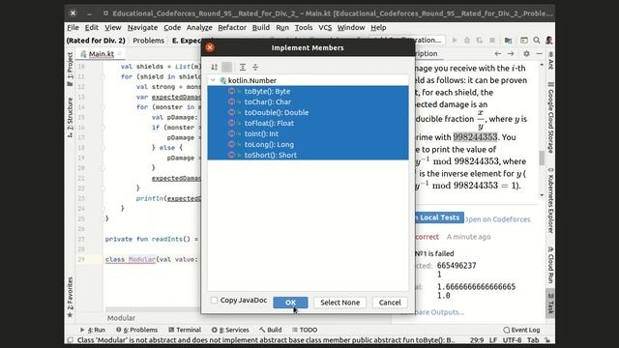
Task: Click the Run with Coverage icon
Action: coord(480,41)
